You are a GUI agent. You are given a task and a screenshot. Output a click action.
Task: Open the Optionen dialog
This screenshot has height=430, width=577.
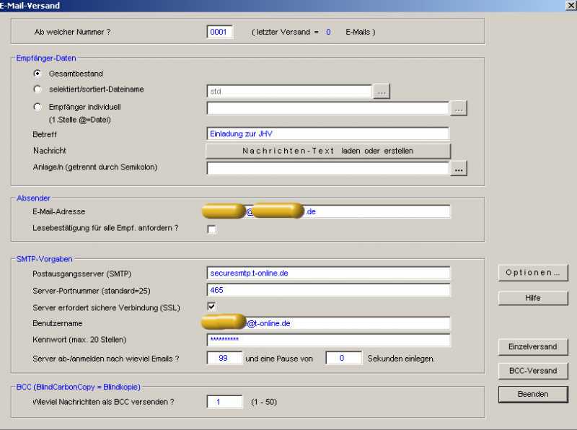click(533, 273)
